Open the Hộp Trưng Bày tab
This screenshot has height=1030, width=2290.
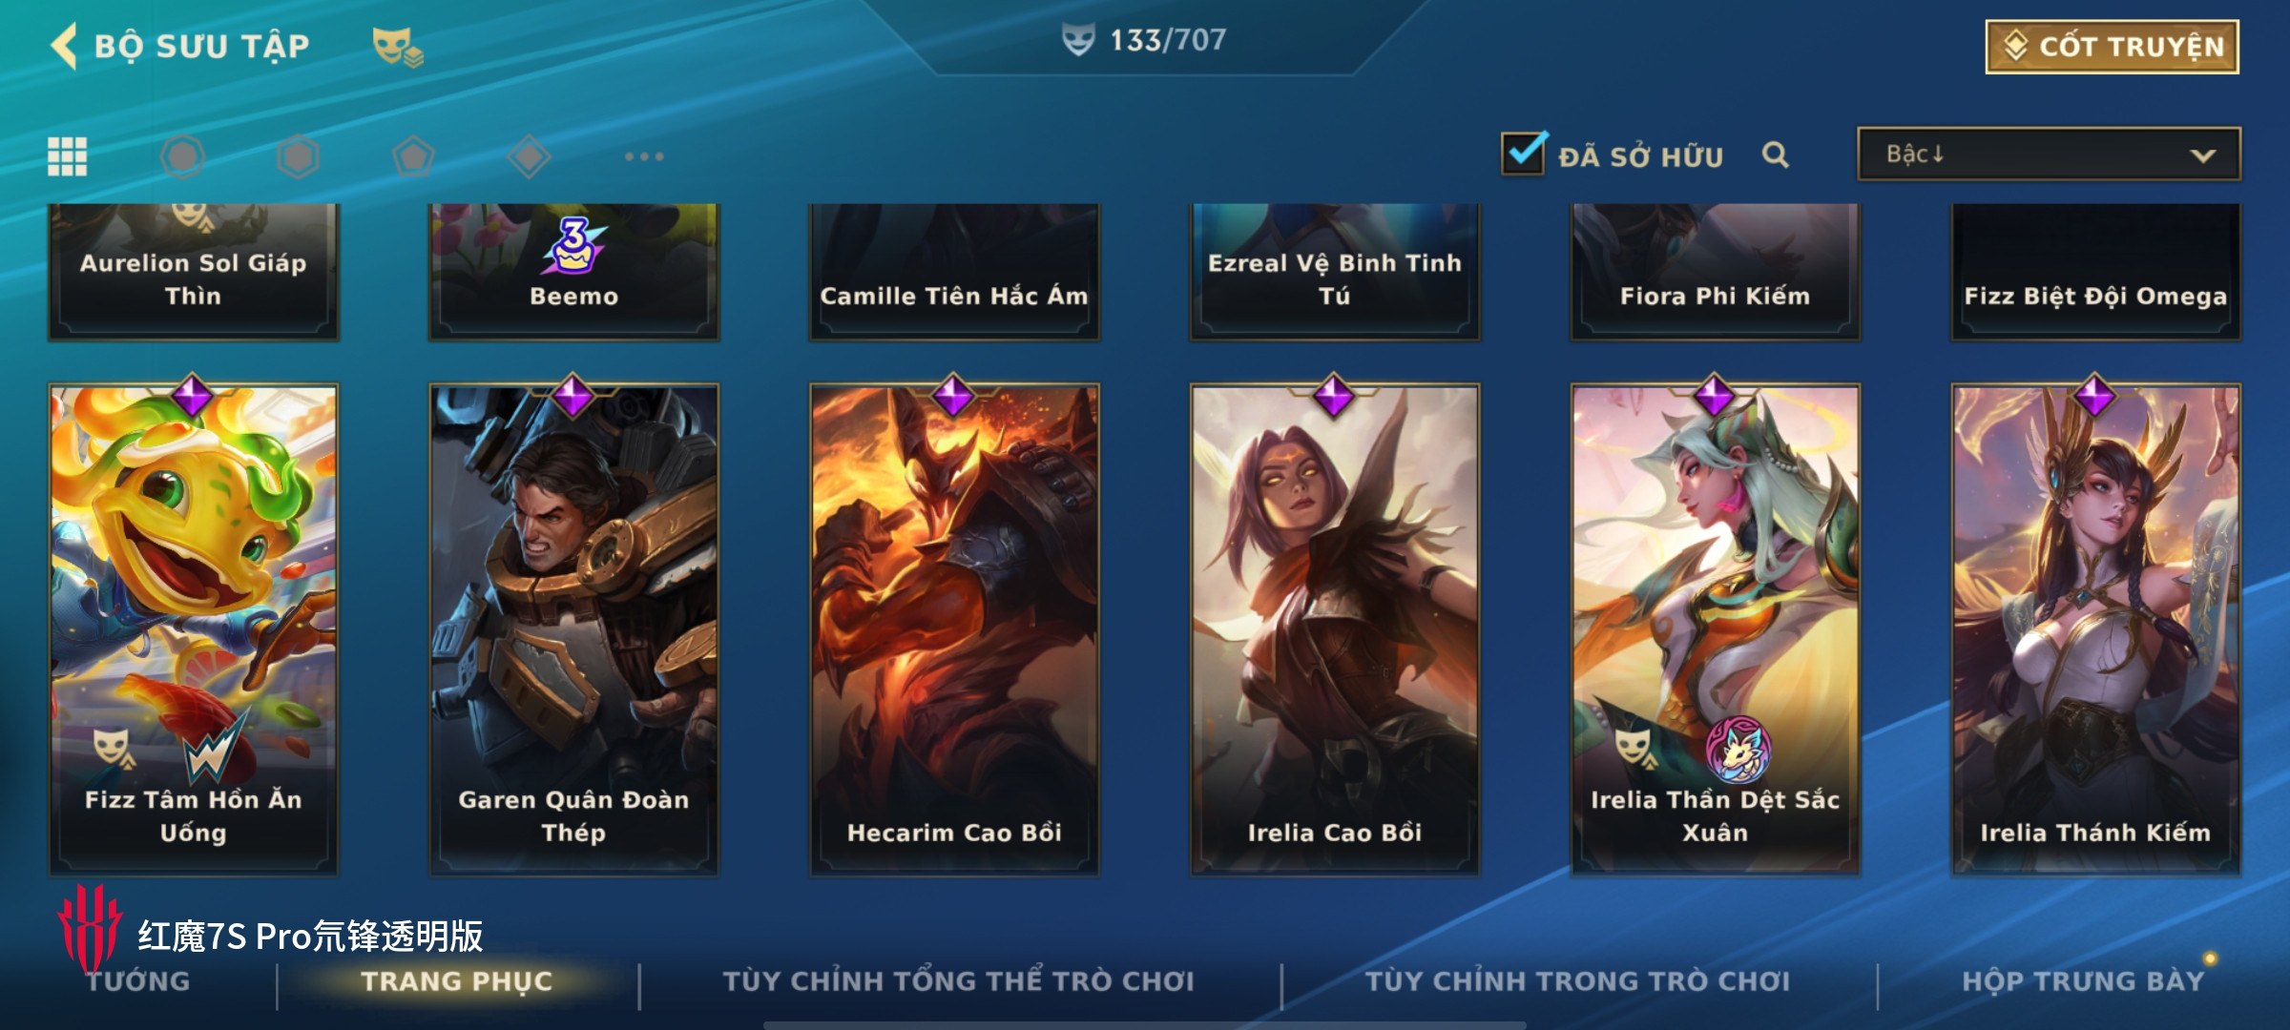click(x=2084, y=981)
